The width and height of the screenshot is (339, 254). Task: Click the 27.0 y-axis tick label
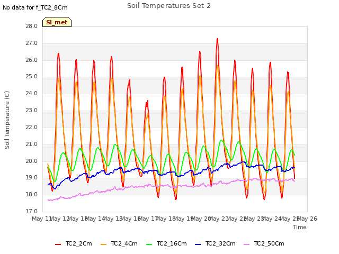(x=32, y=43)
